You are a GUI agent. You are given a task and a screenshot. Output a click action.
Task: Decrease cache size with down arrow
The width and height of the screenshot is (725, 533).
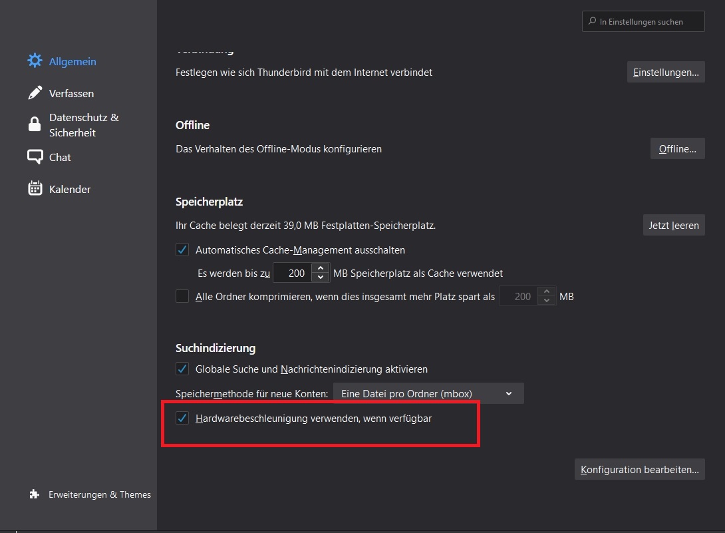tap(321, 277)
